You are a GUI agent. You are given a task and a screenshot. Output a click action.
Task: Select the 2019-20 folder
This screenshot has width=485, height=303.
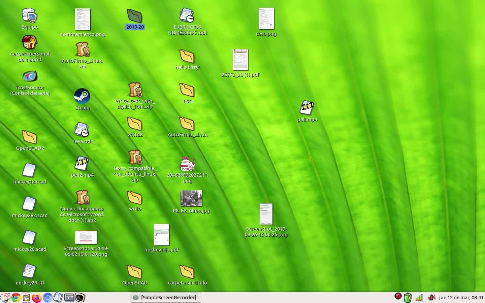[135, 16]
